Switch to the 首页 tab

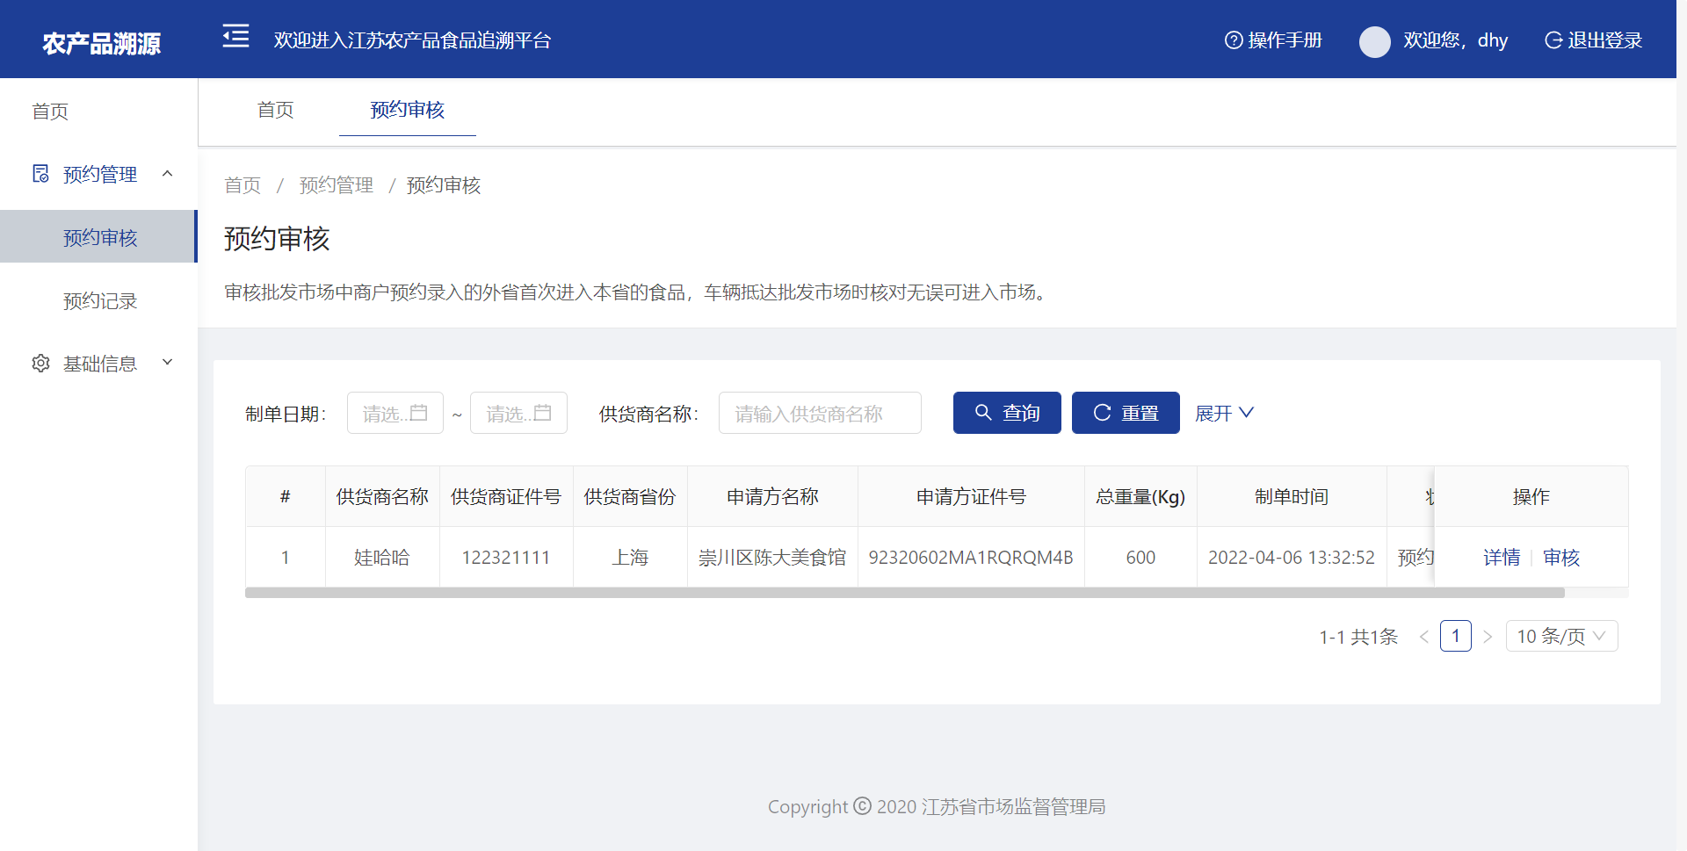(275, 110)
